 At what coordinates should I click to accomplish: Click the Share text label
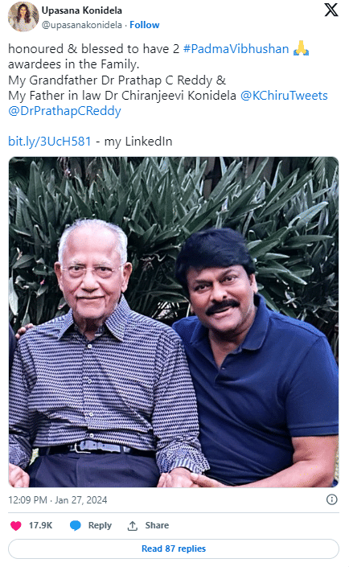[157, 525]
